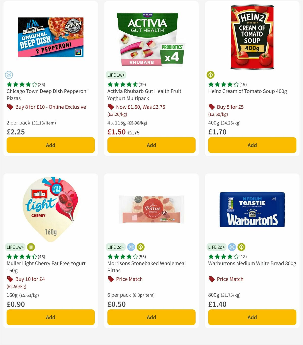Click the snowflake icon on Morrisons Pittas
This screenshot has width=303, height=345.
[x=131, y=247]
